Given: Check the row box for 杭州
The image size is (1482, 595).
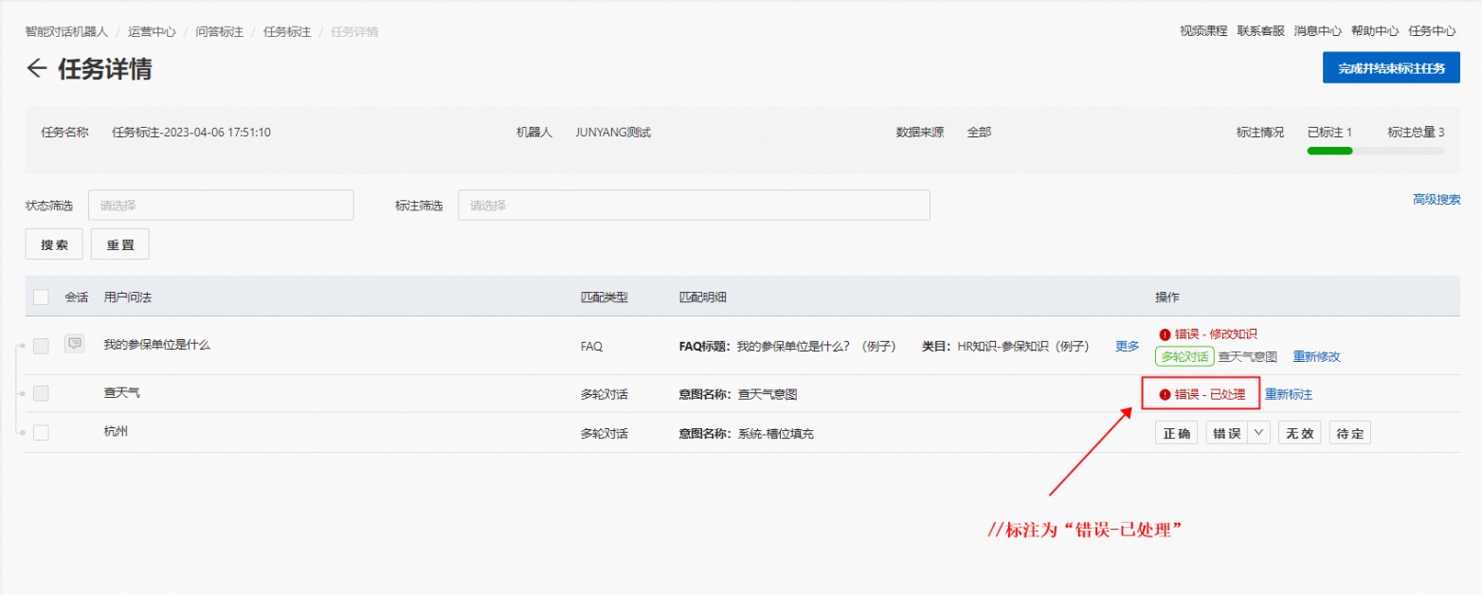Looking at the screenshot, I should (x=41, y=432).
